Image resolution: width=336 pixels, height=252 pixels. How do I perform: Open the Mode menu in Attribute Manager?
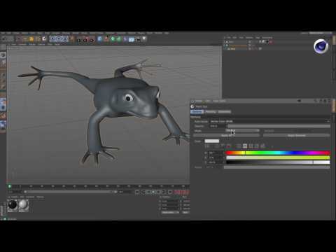199,101
